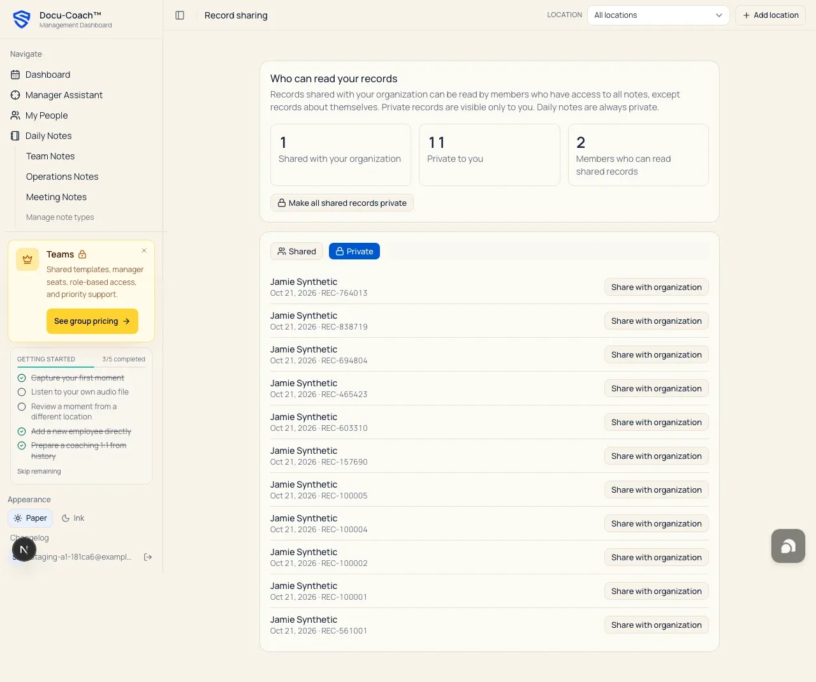Viewport: 816px width, 682px height.
Task: Toggle Capture your first moment check
Action: coord(22,378)
